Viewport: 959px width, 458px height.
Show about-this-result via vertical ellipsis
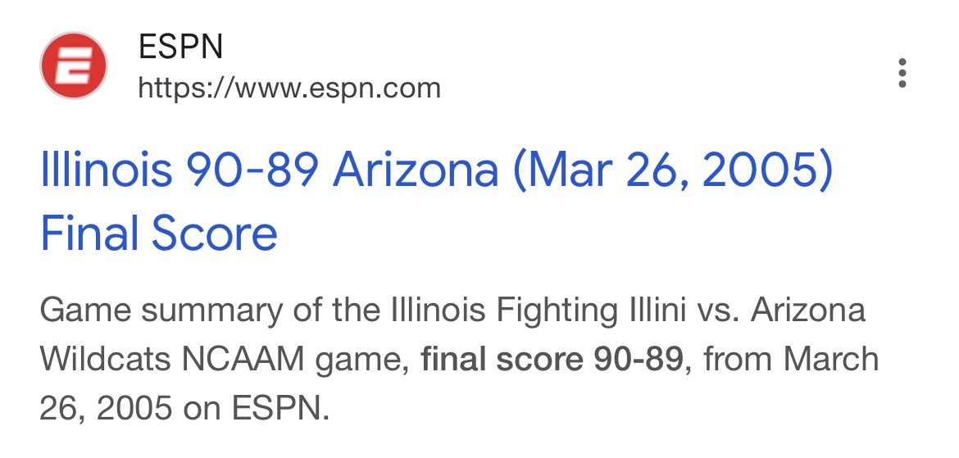pyautogui.click(x=902, y=73)
